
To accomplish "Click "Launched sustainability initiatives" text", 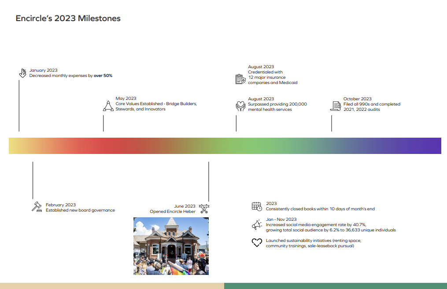I will point(314,241).
